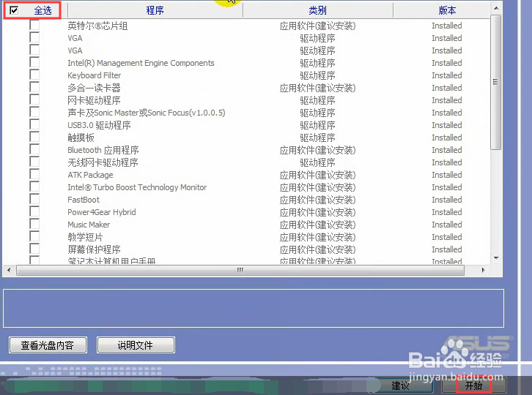532x395 pixels.
Task: Check the 教学短片 checkbox
Action: tap(34, 236)
